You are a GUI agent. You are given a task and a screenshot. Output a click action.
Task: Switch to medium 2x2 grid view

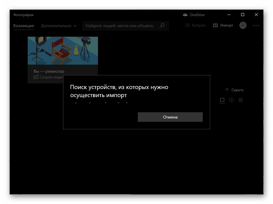231,100
